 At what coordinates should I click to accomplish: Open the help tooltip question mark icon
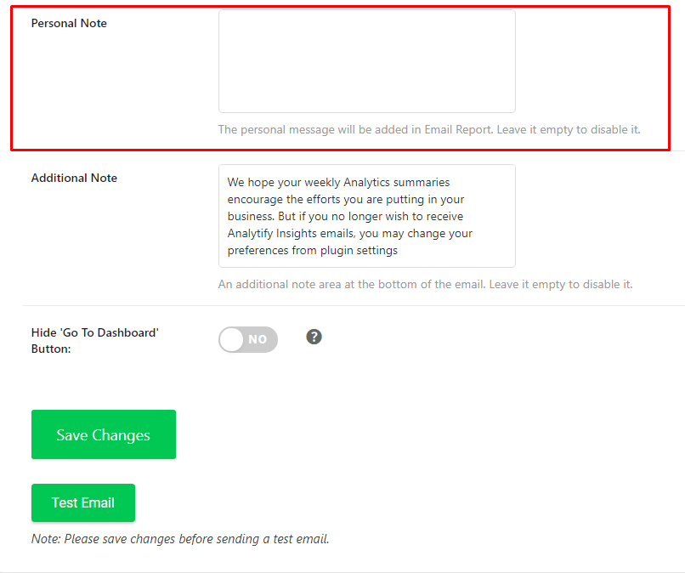(x=314, y=337)
